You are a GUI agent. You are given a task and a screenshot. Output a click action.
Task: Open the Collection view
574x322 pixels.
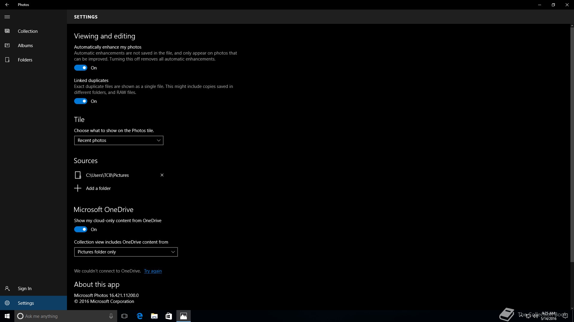point(33,31)
